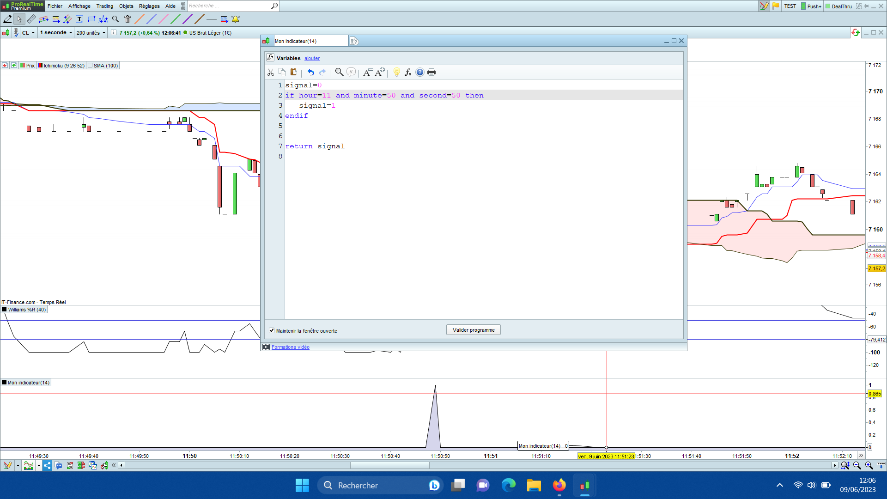Open the Réglages menu

click(x=149, y=6)
